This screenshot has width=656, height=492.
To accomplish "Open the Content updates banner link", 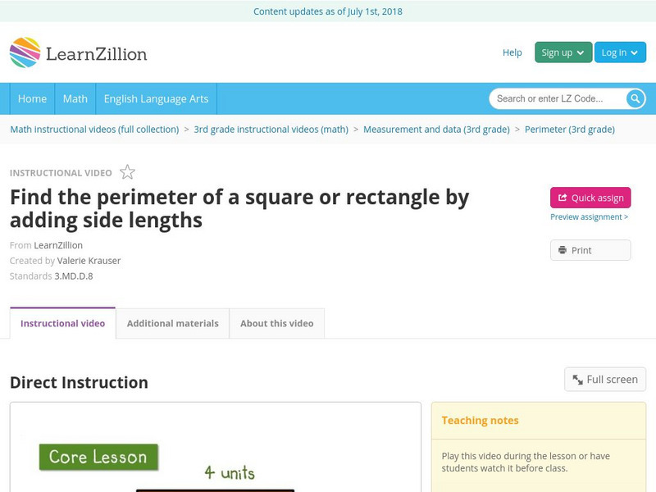I will (328, 11).
